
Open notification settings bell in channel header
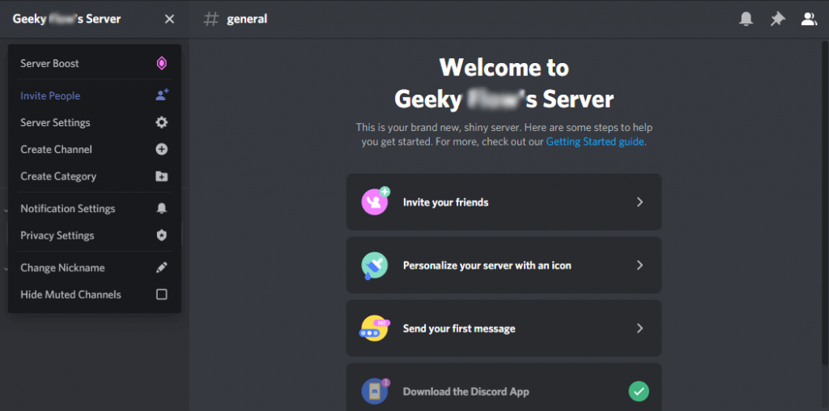click(746, 19)
